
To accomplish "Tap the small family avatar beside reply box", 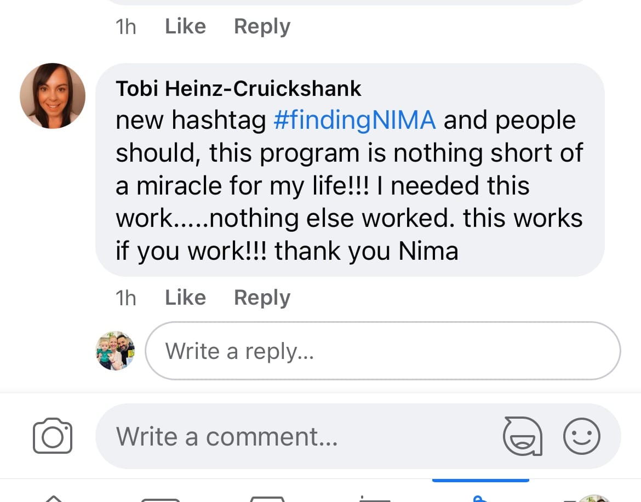I will click(115, 351).
